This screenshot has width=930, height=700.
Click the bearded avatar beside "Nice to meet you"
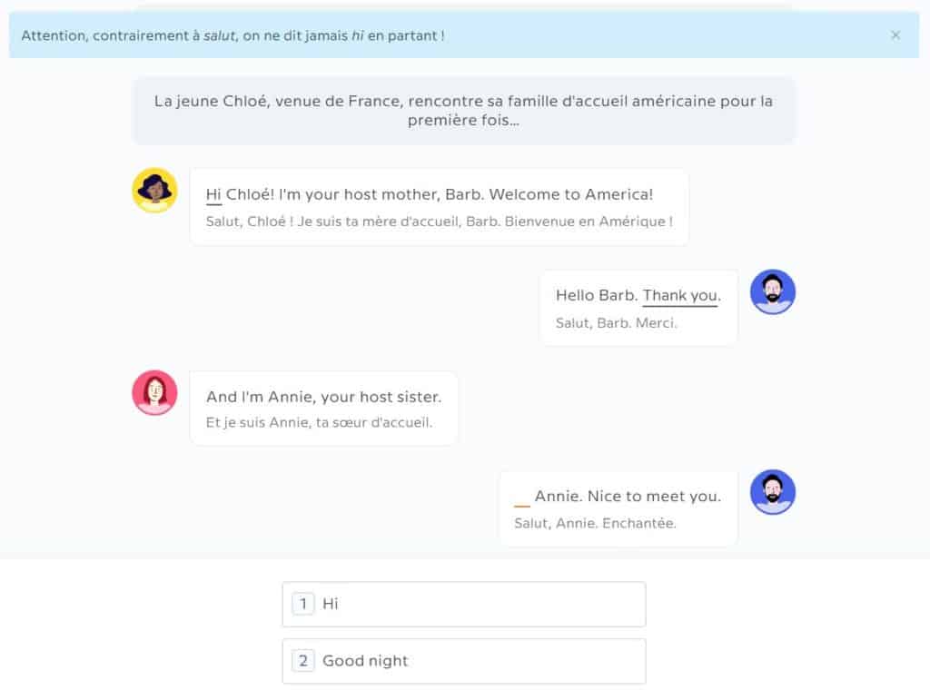pyautogui.click(x=772, y=493)
